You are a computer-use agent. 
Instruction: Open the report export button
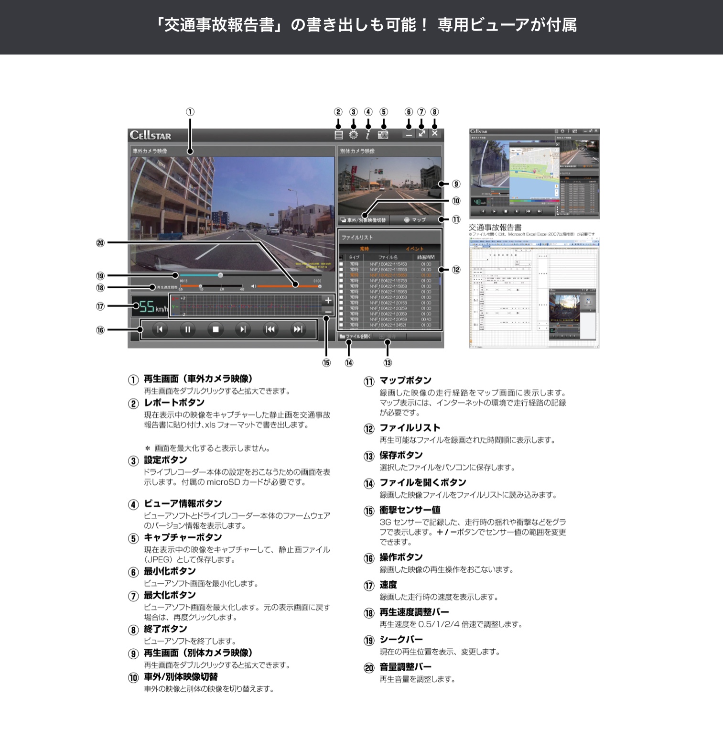[x=339, y=135]
